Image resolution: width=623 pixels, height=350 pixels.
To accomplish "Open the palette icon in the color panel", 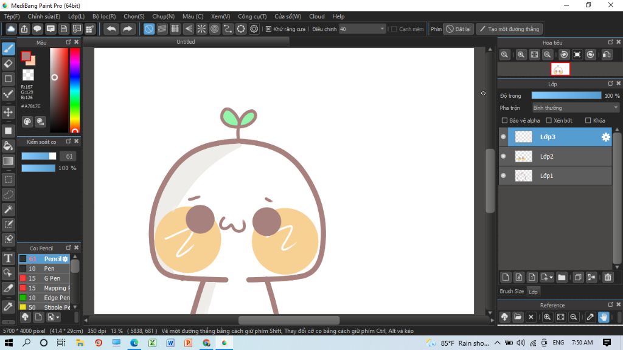I will (27, 122).
